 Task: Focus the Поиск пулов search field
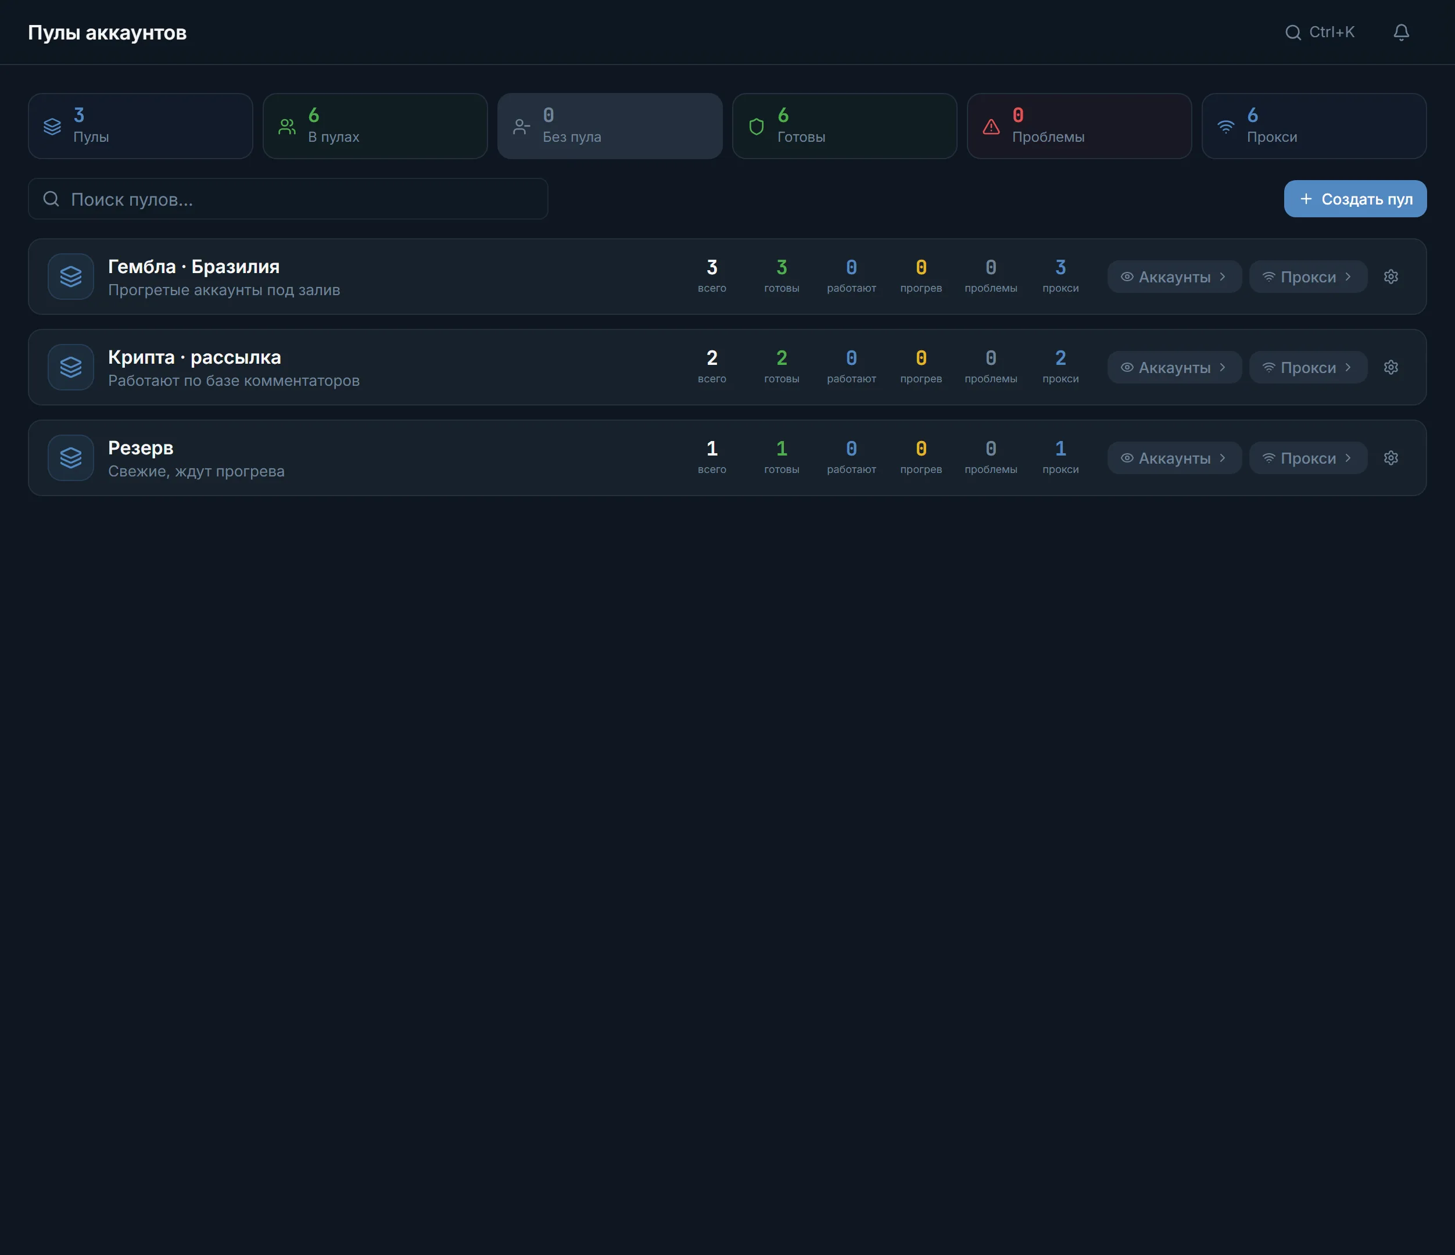(x=288, y=199)
